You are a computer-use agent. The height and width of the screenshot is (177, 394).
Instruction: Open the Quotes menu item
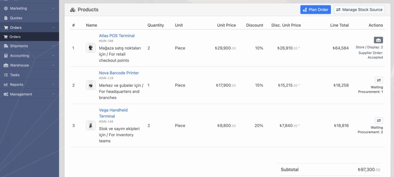pyautogui.click(x=29, y=18)
